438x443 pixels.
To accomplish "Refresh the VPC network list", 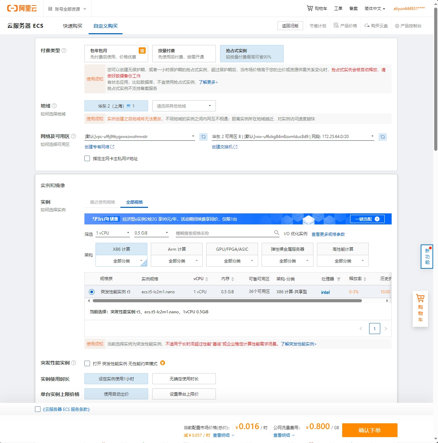I will pos(203,137).
